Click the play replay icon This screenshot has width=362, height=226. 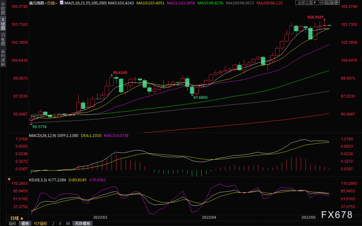click(x=332, y=3)
